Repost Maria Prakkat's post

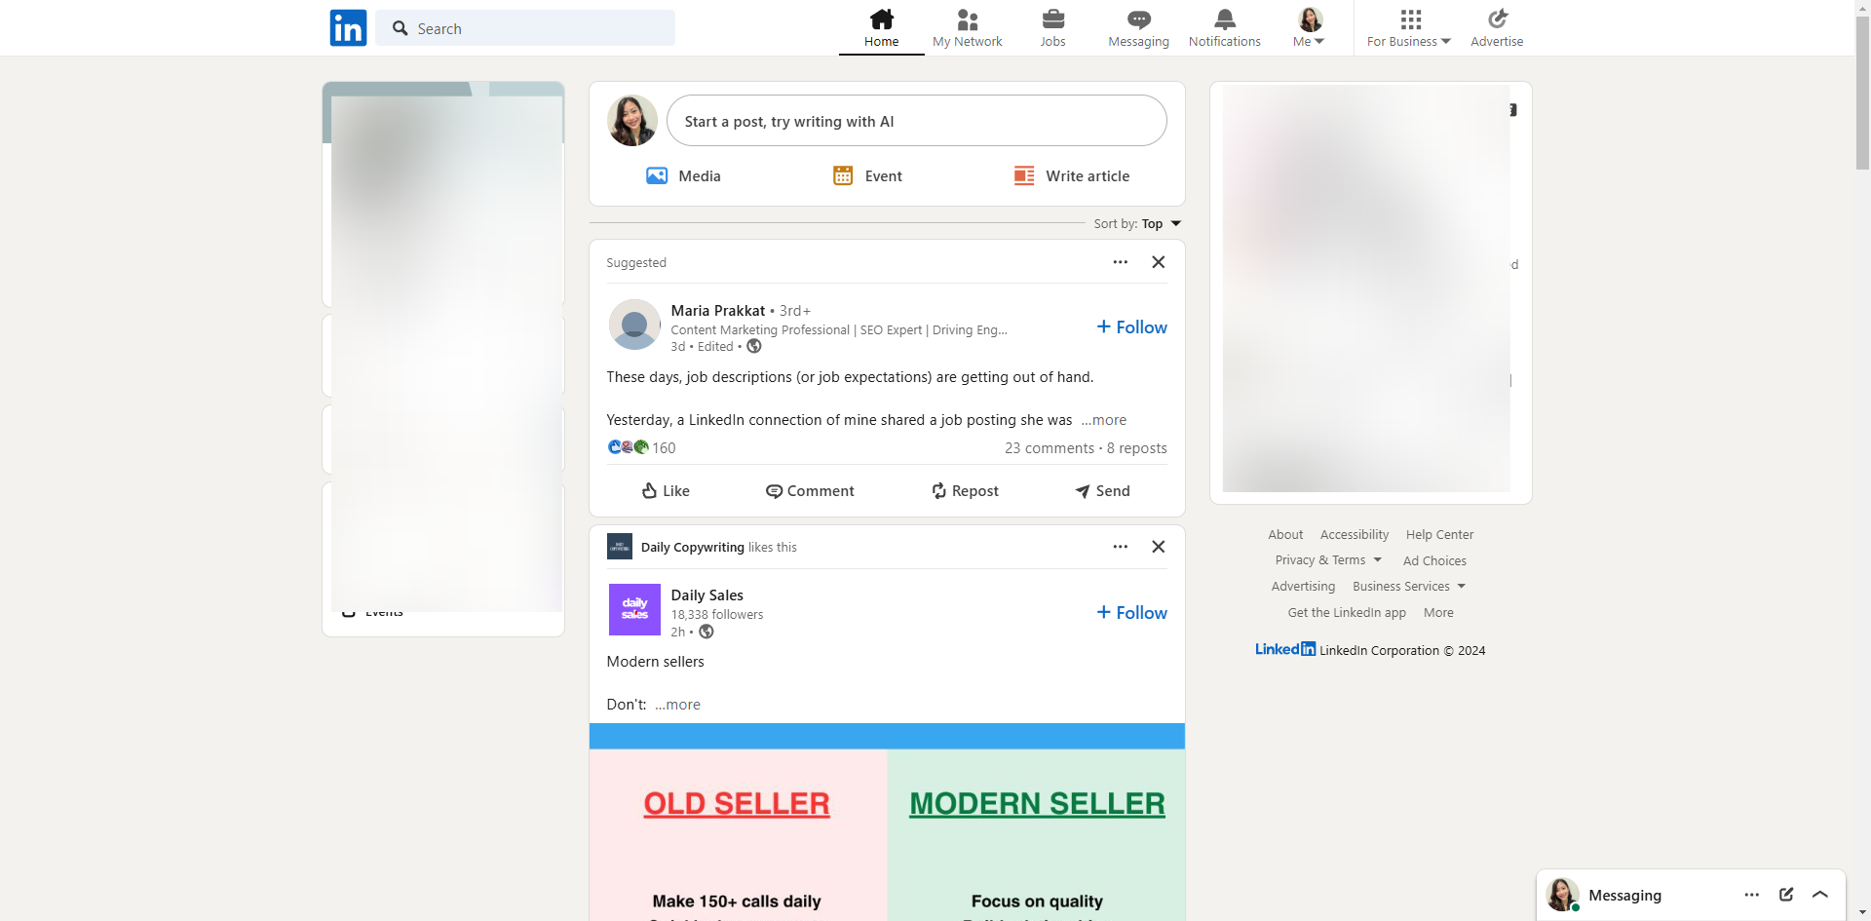[x=965, y=491]
